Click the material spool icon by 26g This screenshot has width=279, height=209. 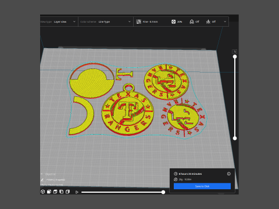click(x=176, y=179)
